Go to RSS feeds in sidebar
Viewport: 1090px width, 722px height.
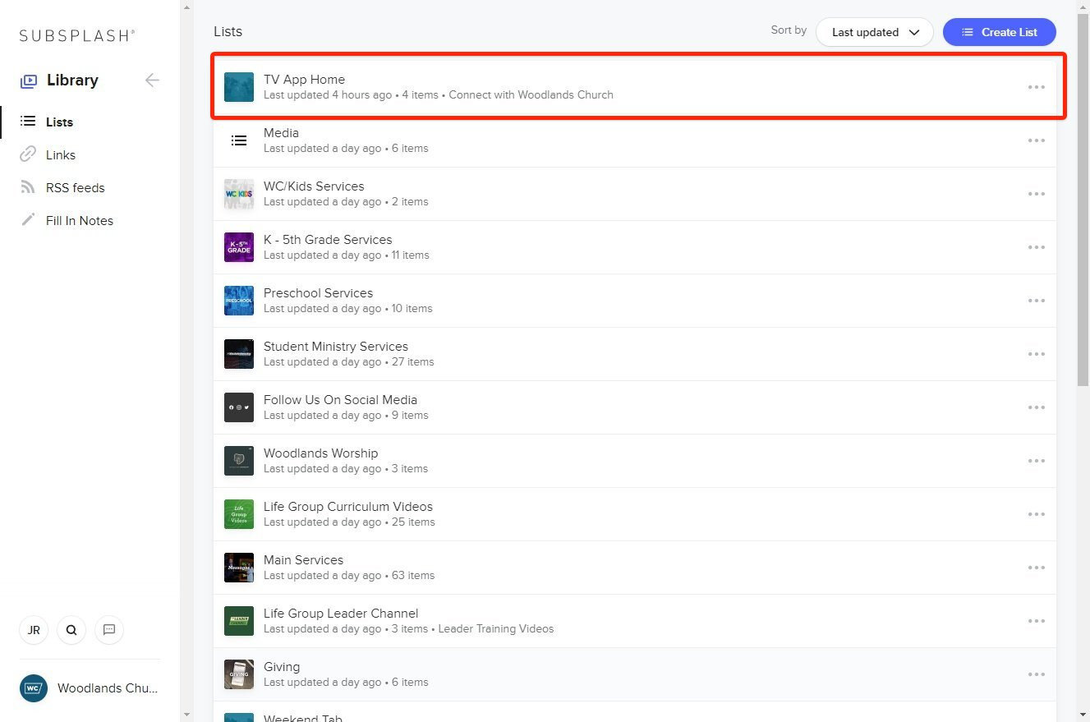(x=75, y=187)
